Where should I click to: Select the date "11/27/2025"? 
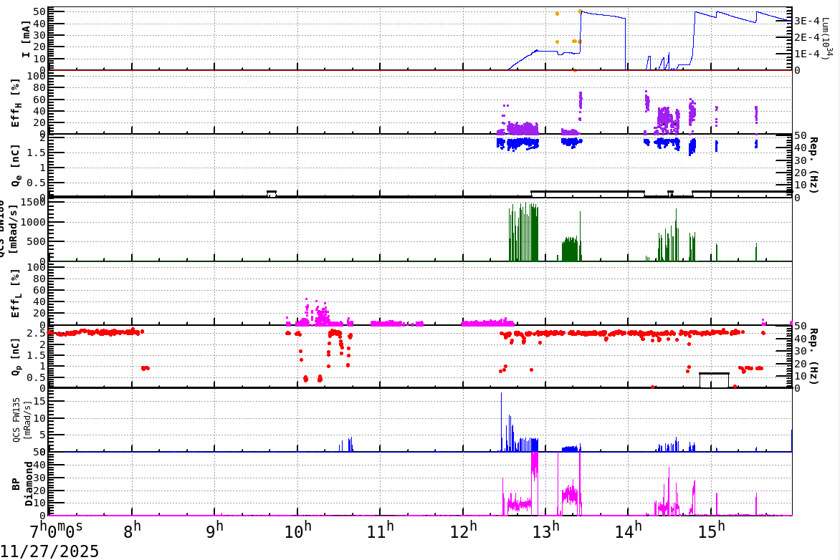tap(49, 551)
